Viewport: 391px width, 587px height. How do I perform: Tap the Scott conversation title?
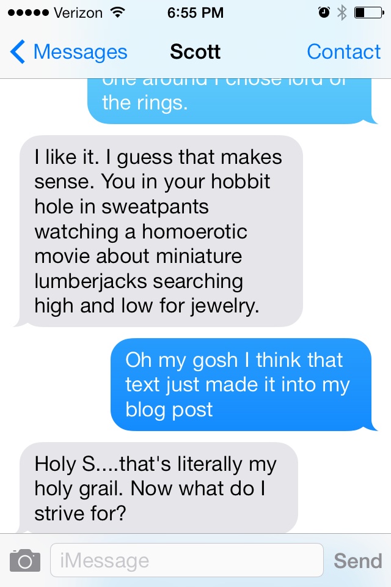pyautogui.click(x=195, y=51)
